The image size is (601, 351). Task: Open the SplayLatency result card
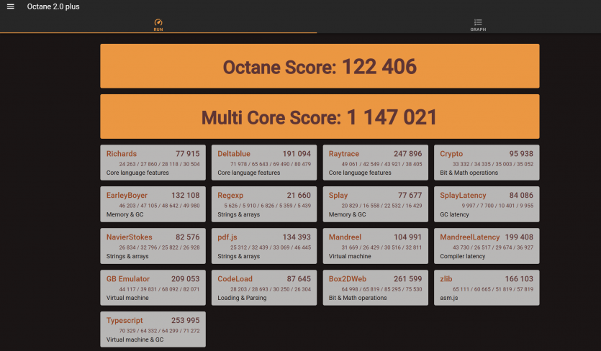point(487,204)
